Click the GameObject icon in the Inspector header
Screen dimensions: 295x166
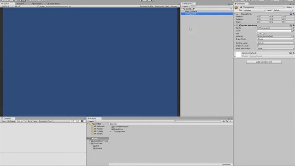click(236, 8)
